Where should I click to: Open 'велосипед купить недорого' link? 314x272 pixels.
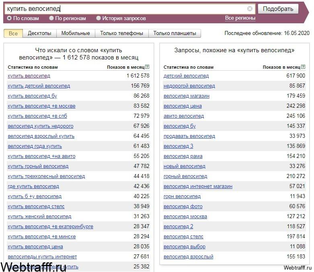point(41,126)
